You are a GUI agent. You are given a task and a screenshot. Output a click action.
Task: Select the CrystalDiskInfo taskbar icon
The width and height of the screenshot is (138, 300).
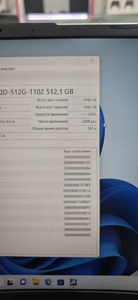point(73,282)
